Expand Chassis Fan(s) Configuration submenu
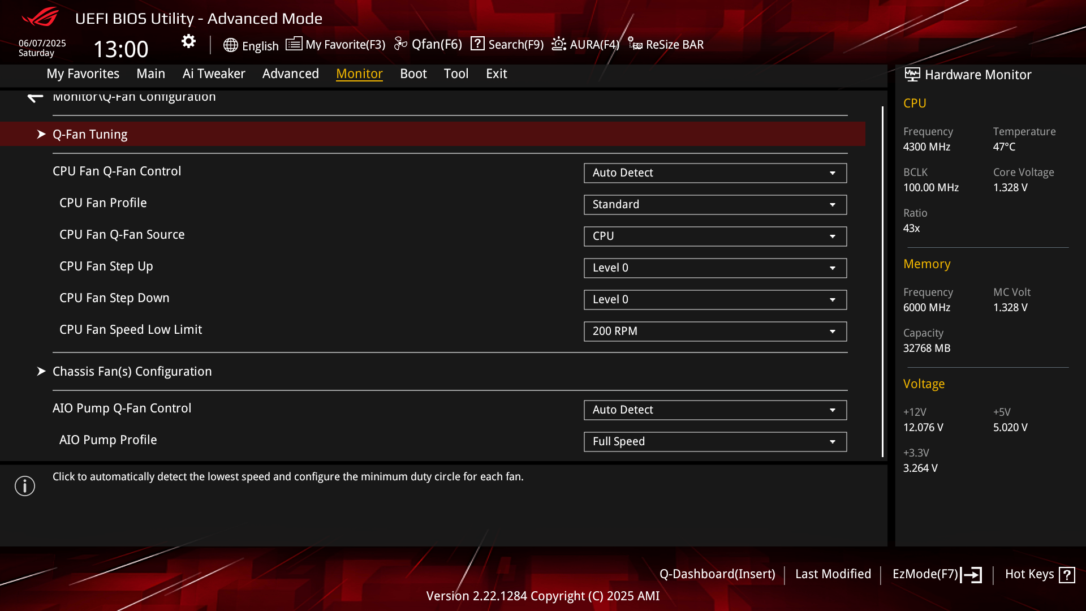Screen dimensions: 1086x611 [x=132, y=371]
